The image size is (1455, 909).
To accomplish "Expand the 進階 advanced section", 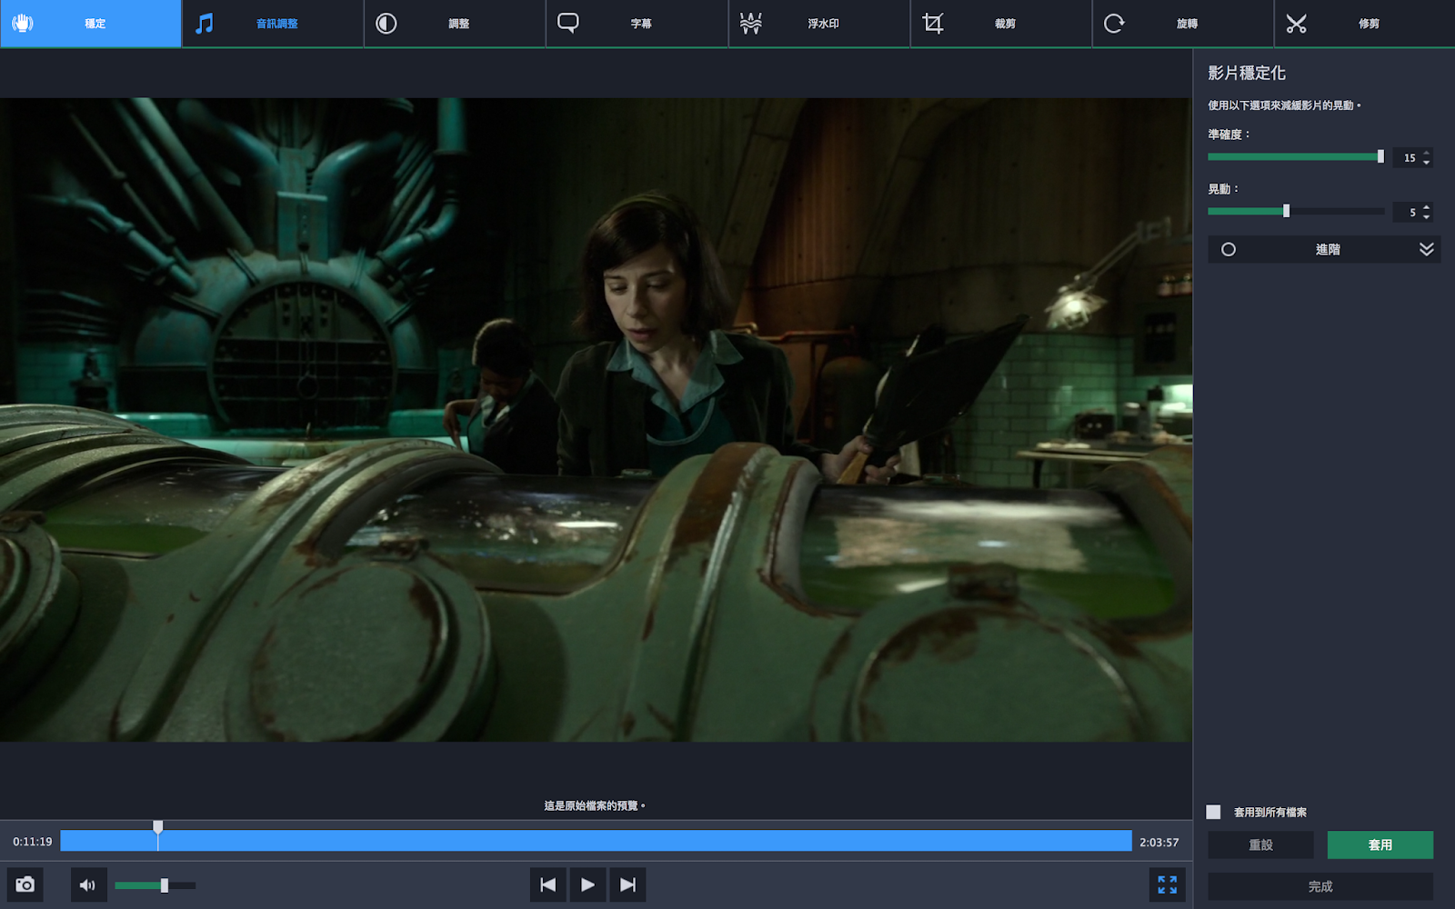I will click(x=1324, y=249).
